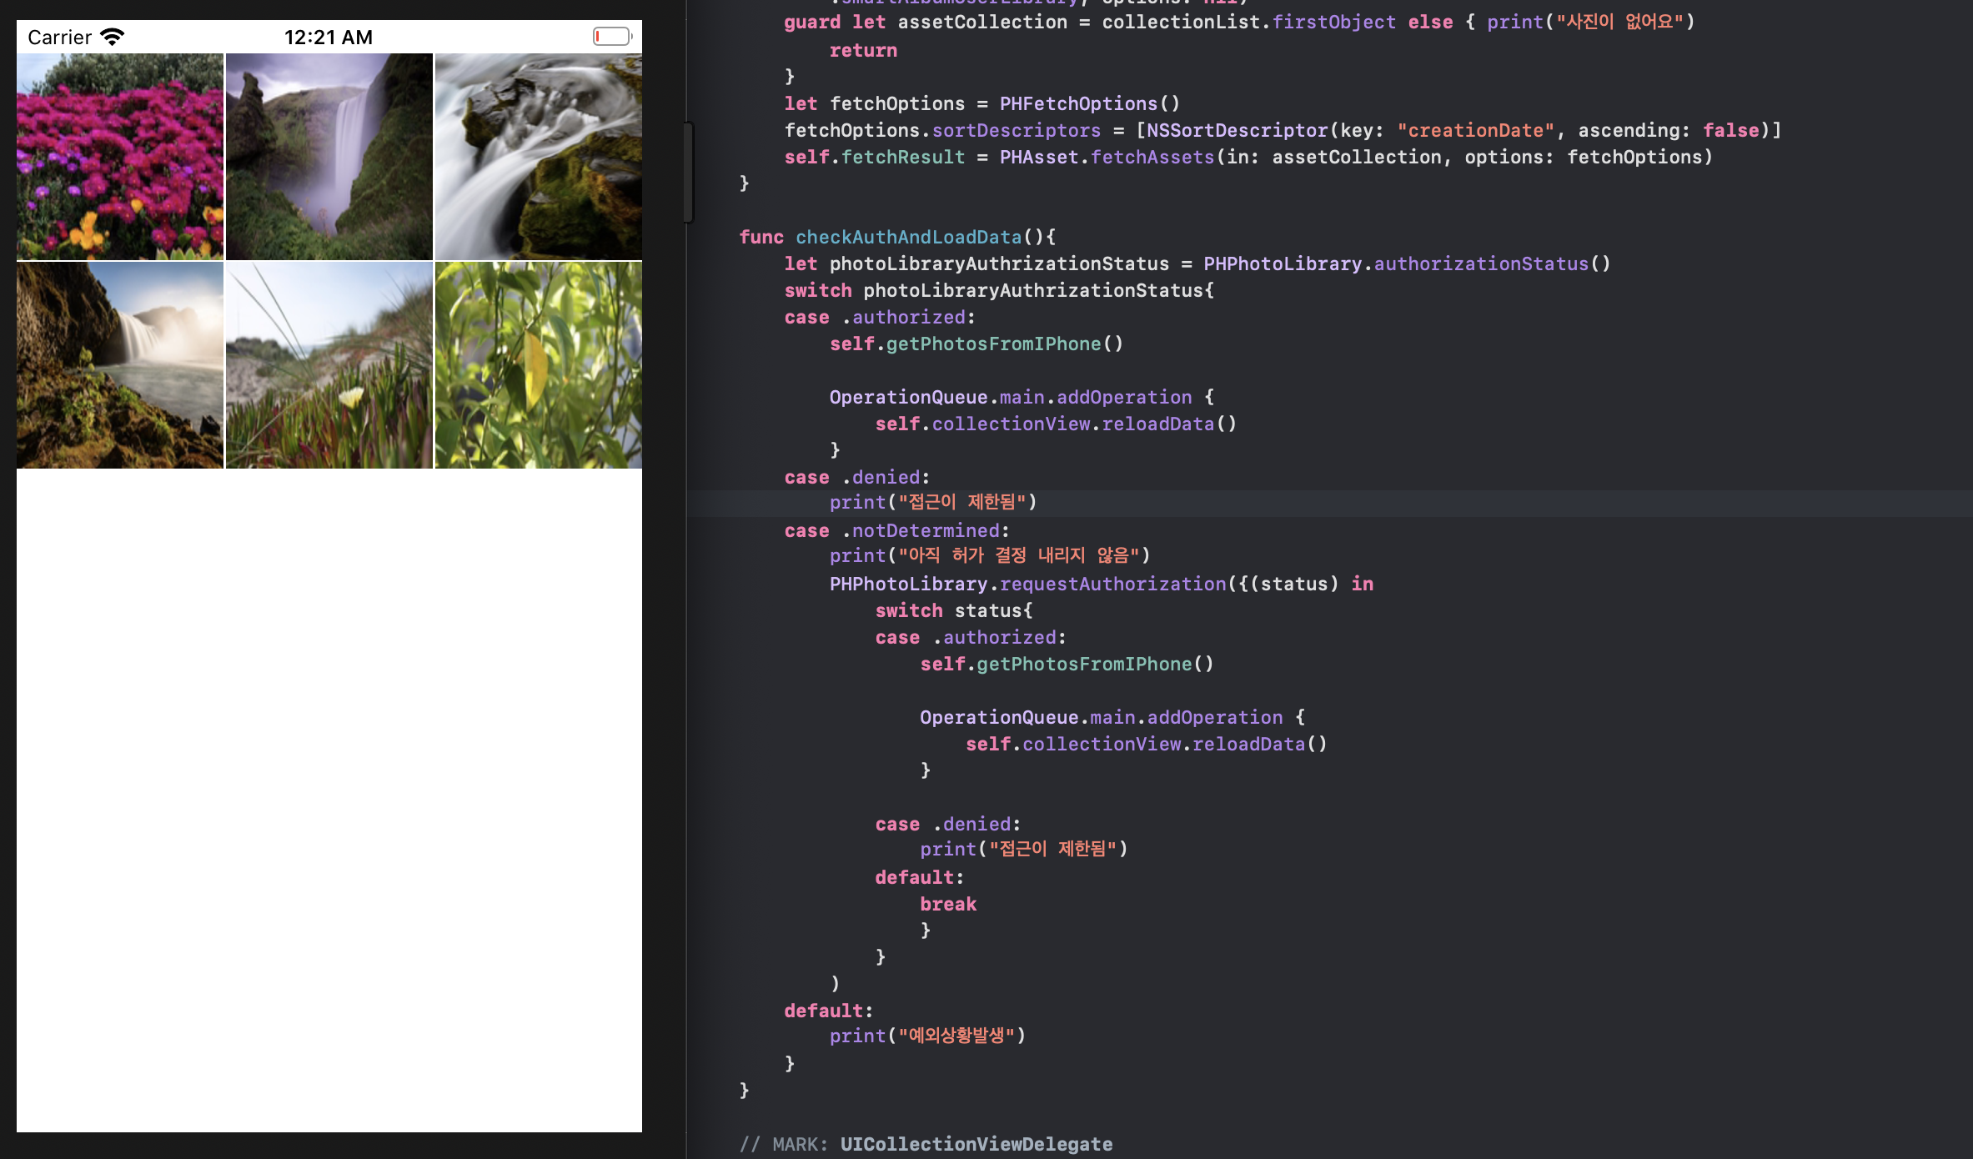
Task: Tap the battery icon in status bar
Action: click(x=612, y=37)
